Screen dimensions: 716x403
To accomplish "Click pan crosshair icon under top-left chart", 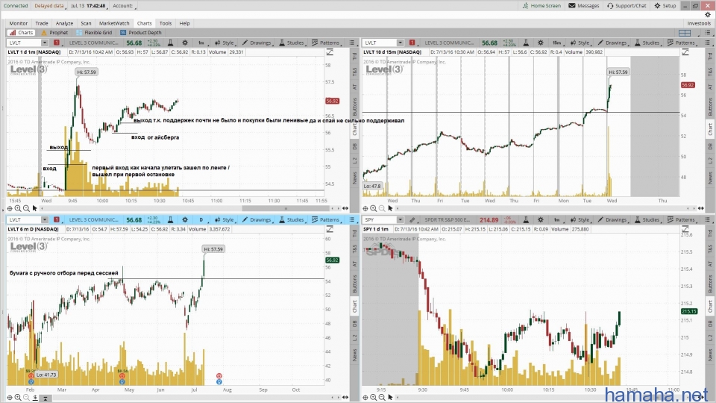I will (10, 208).
